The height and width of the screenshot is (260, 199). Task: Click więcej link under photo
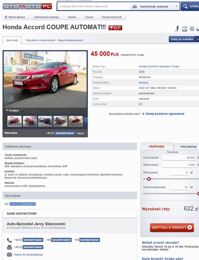point(81,133)
